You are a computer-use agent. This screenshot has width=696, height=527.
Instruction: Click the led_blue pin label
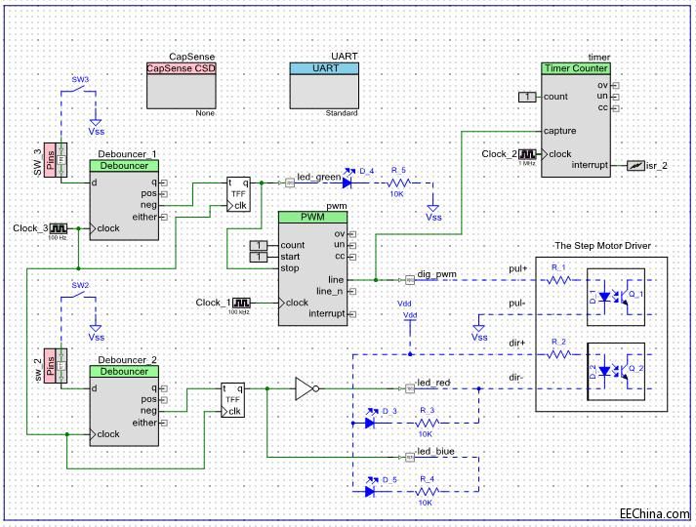point(435,452)
